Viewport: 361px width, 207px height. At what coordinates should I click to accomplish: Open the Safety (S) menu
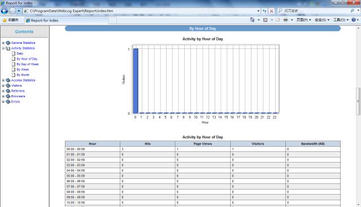(322, 20)
